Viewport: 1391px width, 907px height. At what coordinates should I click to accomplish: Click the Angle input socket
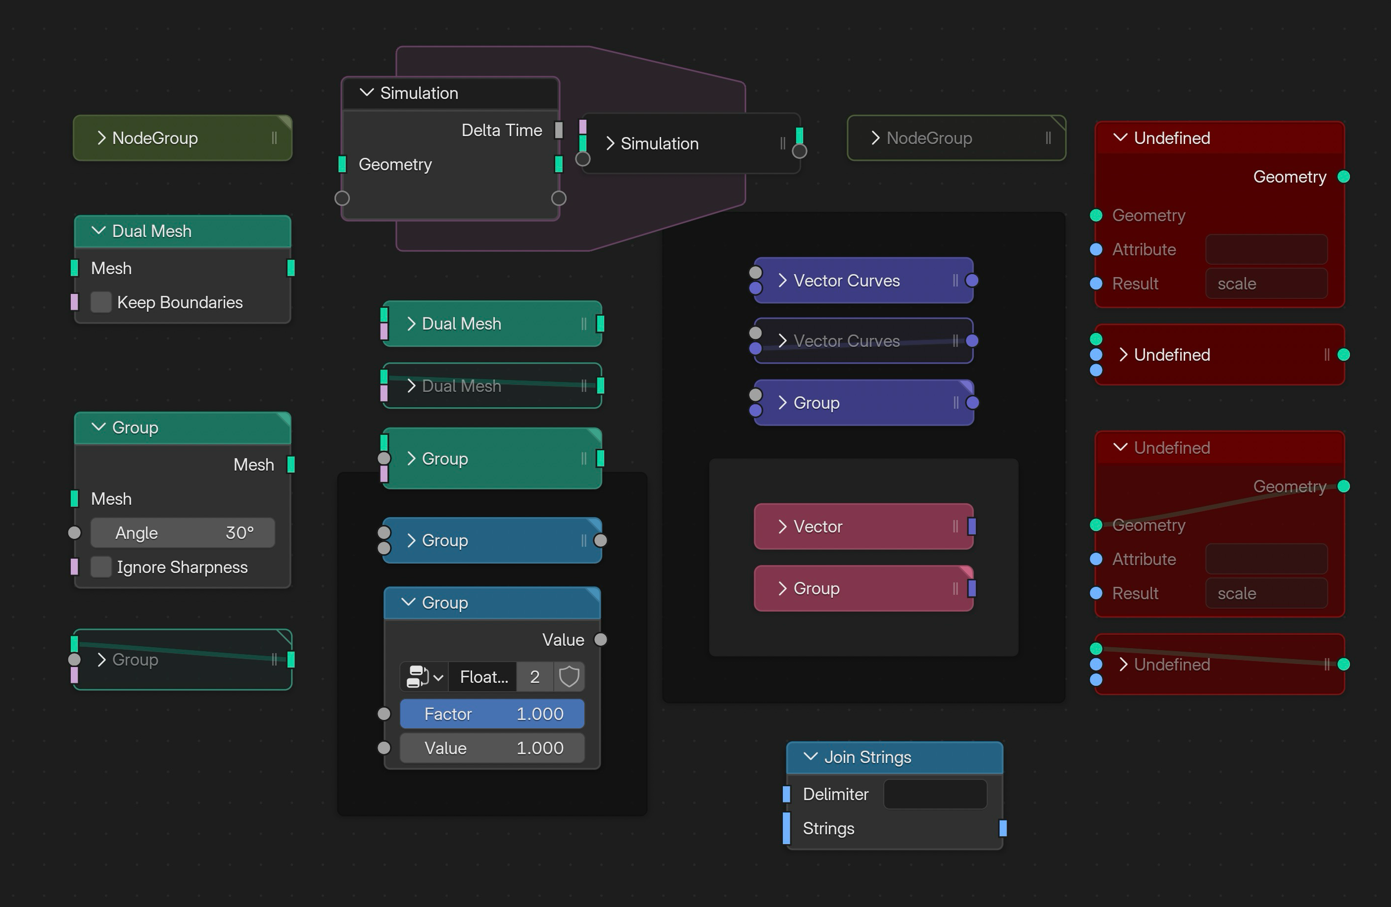(x=74, y=532)
